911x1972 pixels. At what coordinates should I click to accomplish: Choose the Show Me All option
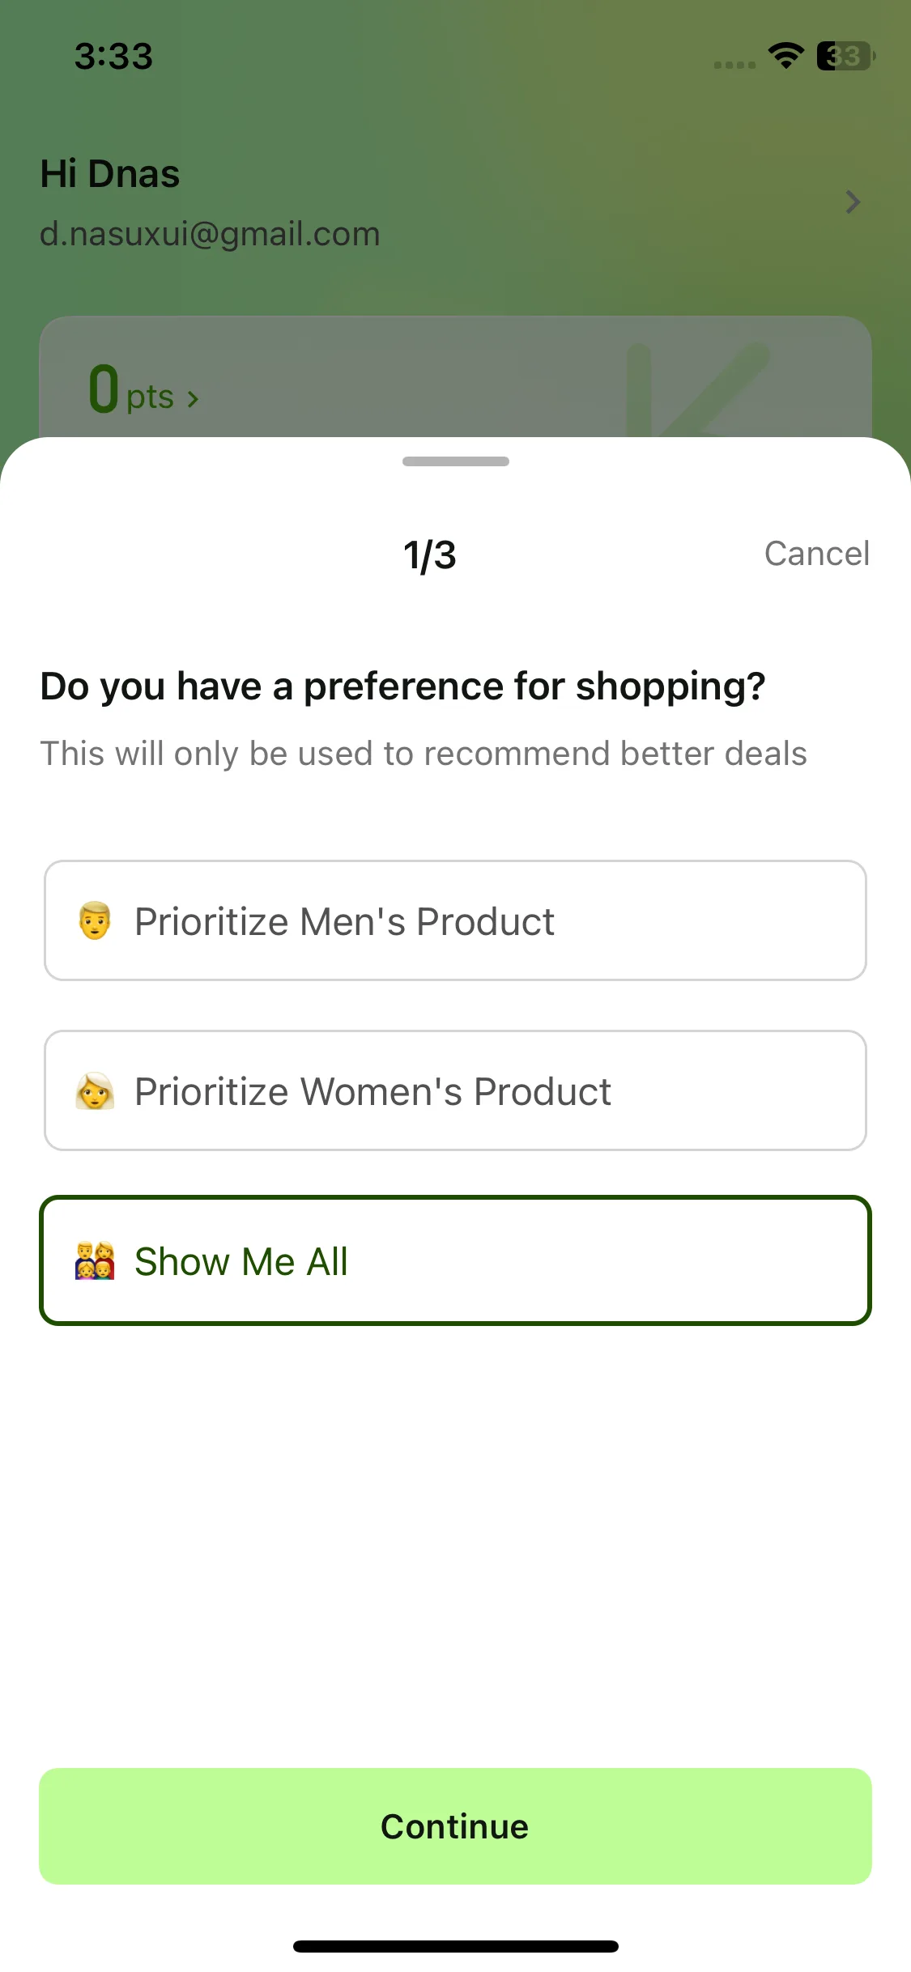pos(455,1260)
